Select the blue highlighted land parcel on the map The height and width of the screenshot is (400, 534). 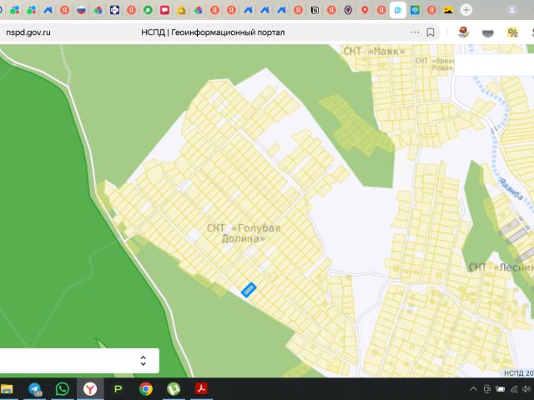(249, 290)
